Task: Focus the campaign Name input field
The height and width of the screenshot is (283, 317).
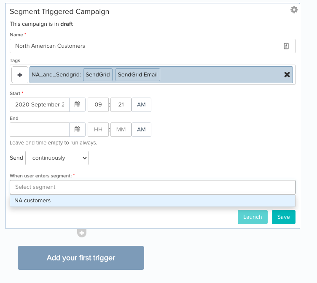Action: click(153, 46)
